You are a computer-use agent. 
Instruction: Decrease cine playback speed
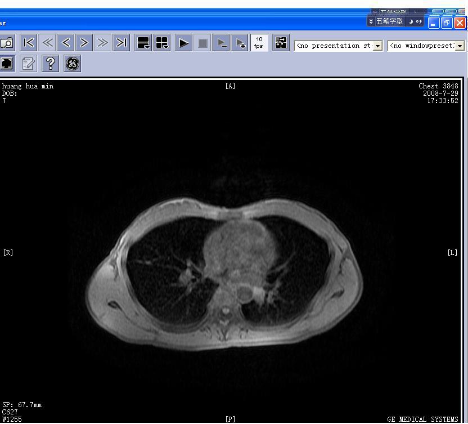pyautogui.click(x=221, y=43)
